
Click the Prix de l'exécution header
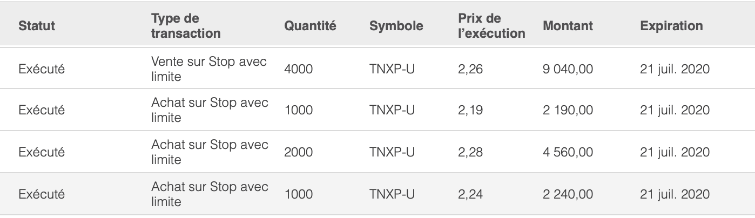click(x=490, y=26)
